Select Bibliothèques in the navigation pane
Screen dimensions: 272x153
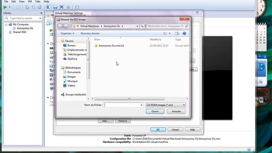pos(73,68)
